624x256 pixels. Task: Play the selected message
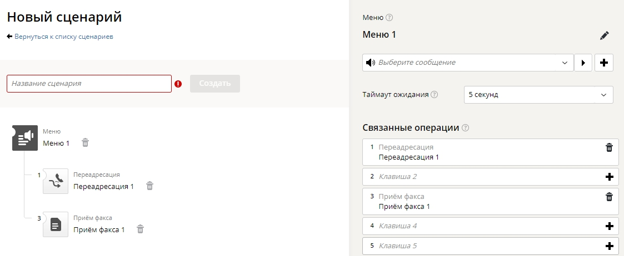pyautogui.click(x=583, y=63)
